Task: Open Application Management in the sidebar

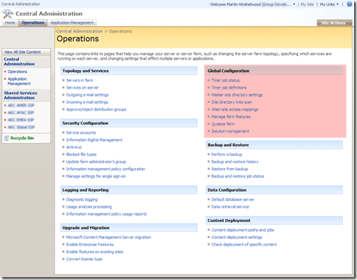Action: click(x=19, y=81)
